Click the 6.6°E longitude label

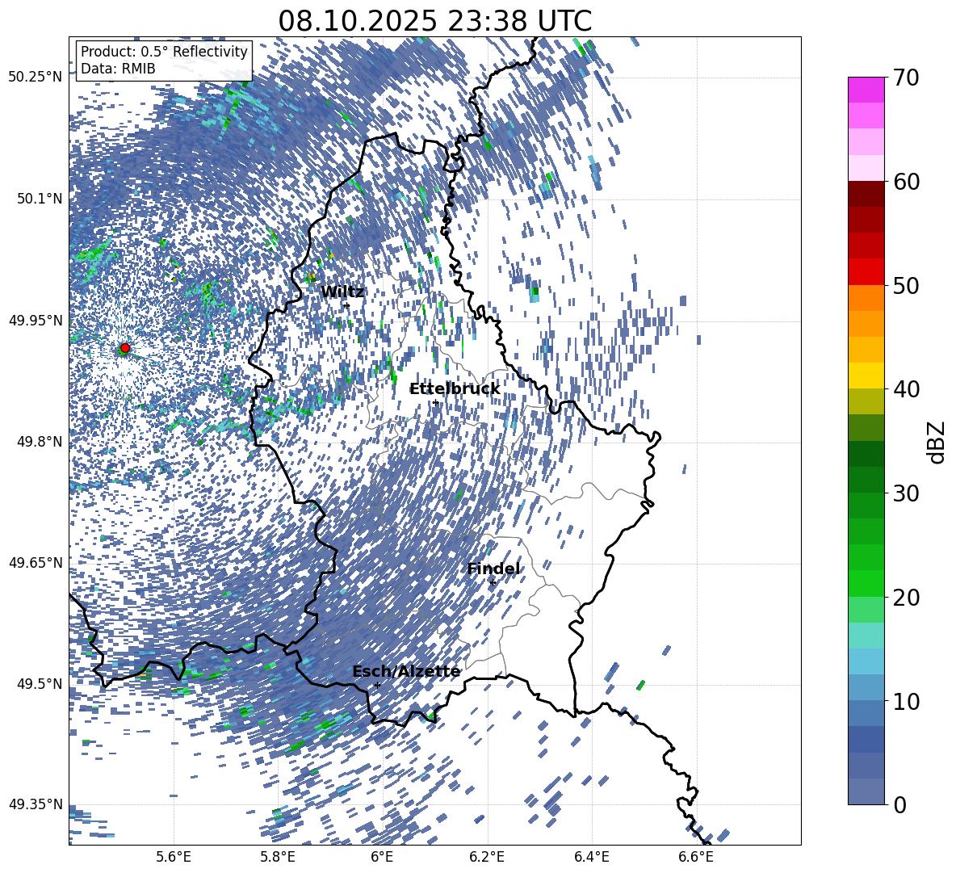coord(696,857)
